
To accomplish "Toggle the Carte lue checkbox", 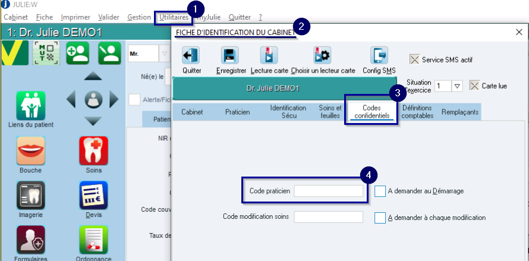I will [x=475, y=86].
